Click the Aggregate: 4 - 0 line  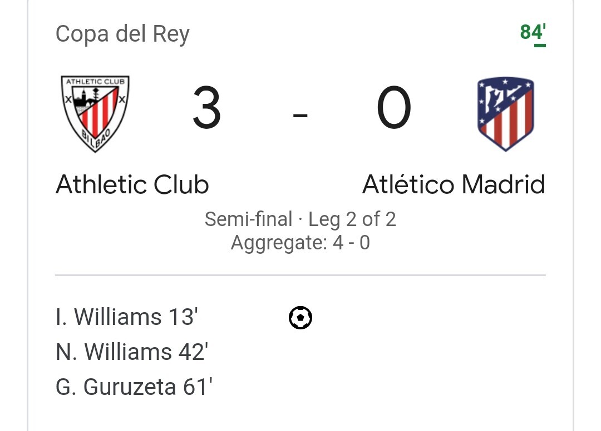coord(300,243)
